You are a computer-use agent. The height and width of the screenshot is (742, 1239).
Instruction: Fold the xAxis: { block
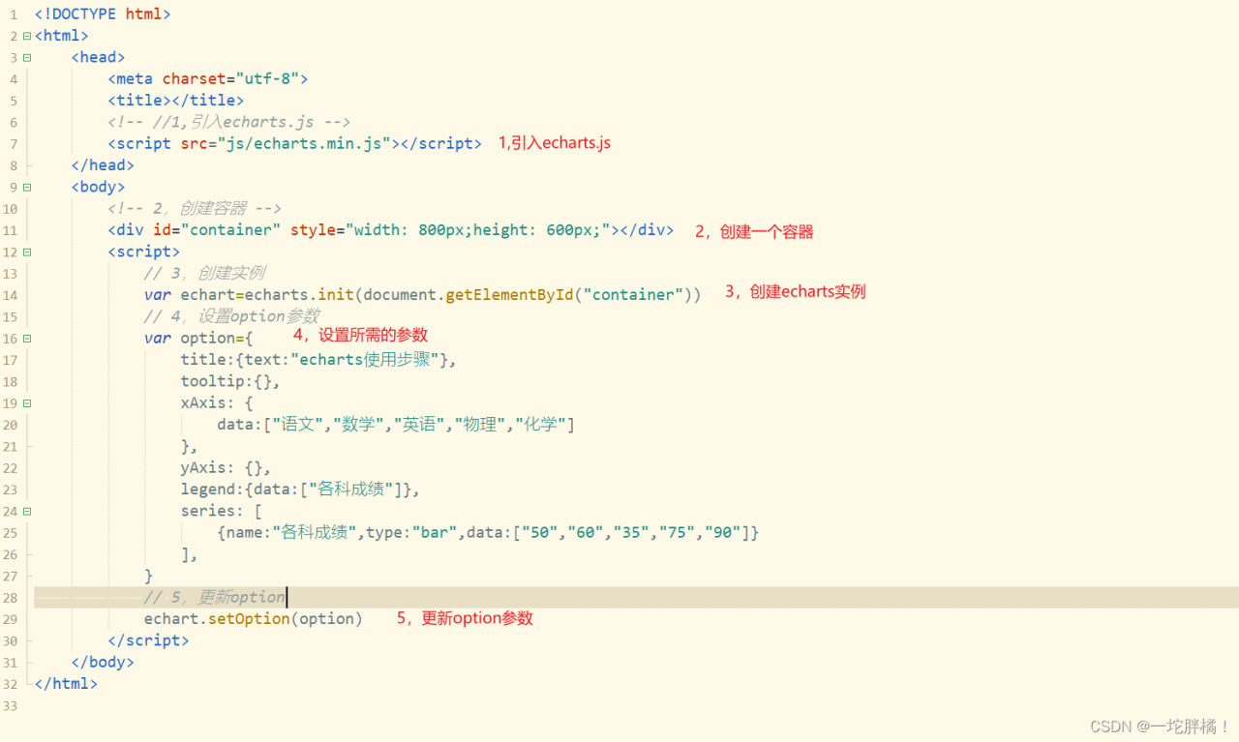tap(28, 403)
